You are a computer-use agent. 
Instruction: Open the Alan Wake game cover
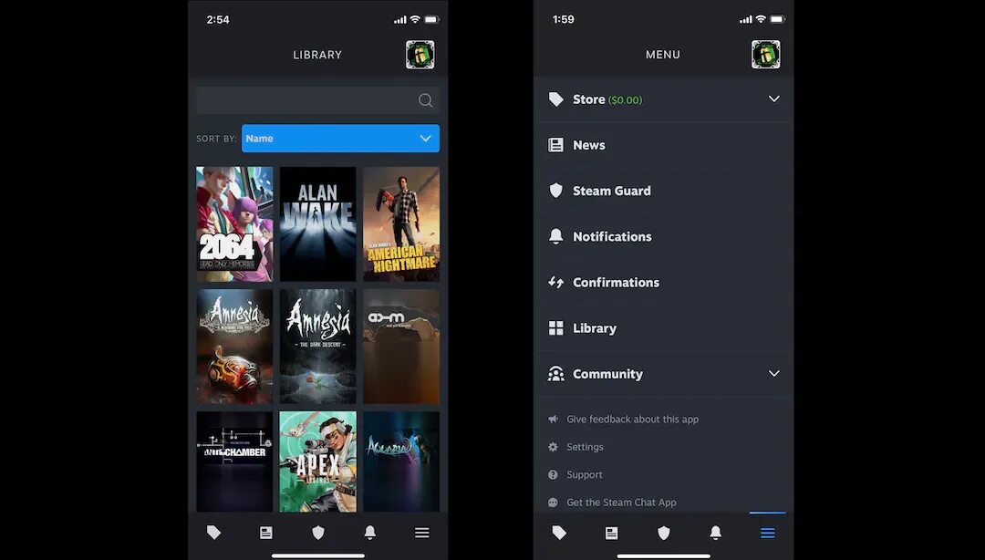pyautogui.click(x=318, y=223)
